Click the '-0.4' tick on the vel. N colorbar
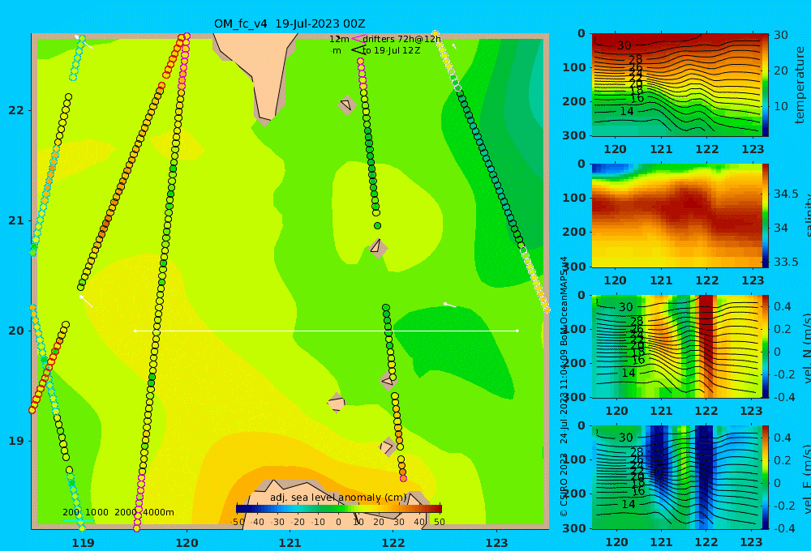 (785, 397)
